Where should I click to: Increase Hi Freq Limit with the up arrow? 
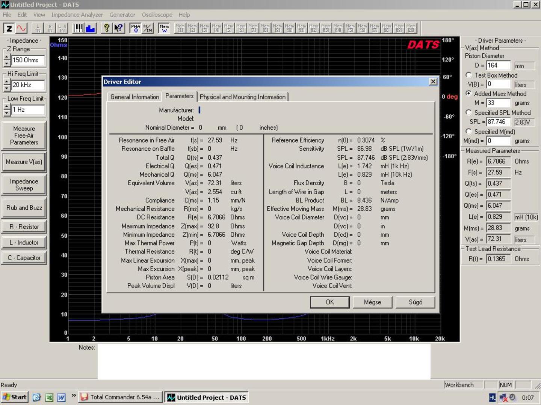click(x=7, y=82)
